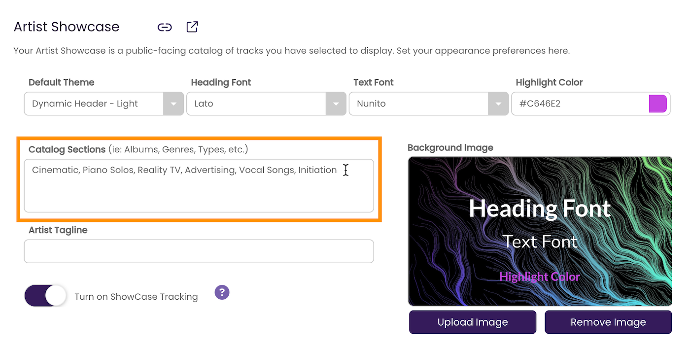
Task: Open the purple Highlight Color swatch
Action: click(658, 104)
